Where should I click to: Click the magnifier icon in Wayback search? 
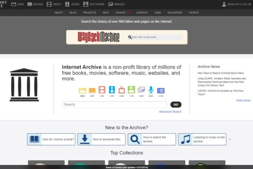point(130,37)
